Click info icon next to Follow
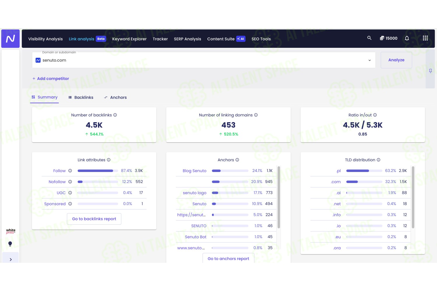 click(70, 171)
